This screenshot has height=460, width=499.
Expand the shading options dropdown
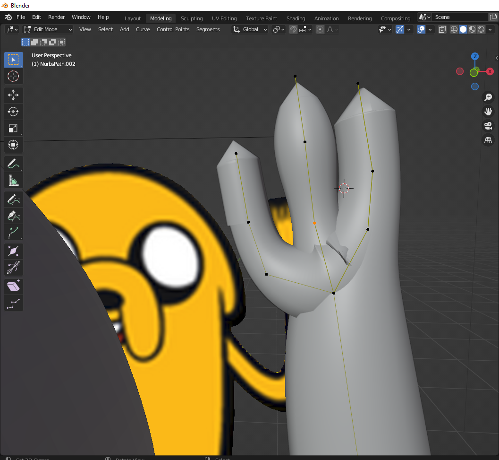490,30
